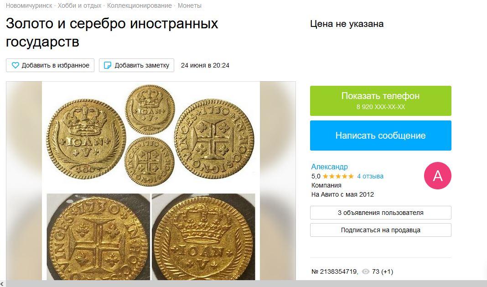This screenshot has height=287, width=487.
Task: Click Добавить в избранное button
Action: (50, 65)
